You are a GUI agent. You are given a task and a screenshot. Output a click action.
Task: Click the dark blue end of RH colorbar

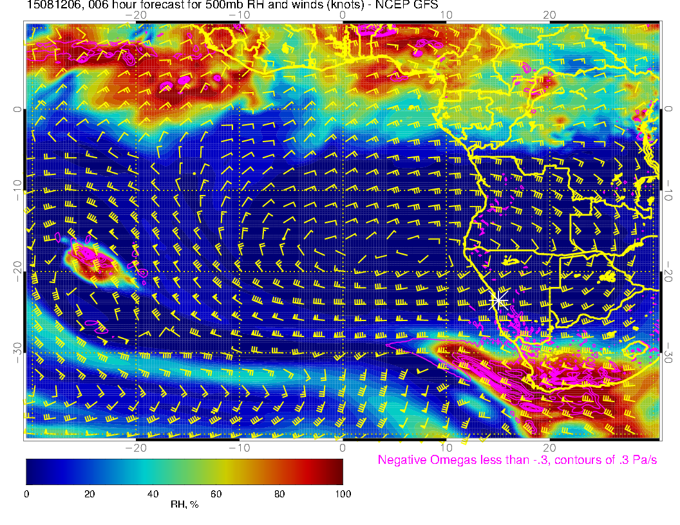[33, 471]
